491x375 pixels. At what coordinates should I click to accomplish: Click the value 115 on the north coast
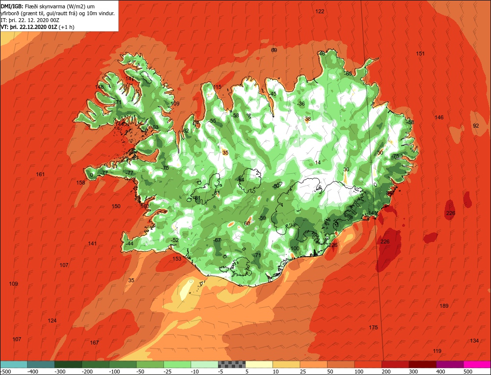pos(217,87)
